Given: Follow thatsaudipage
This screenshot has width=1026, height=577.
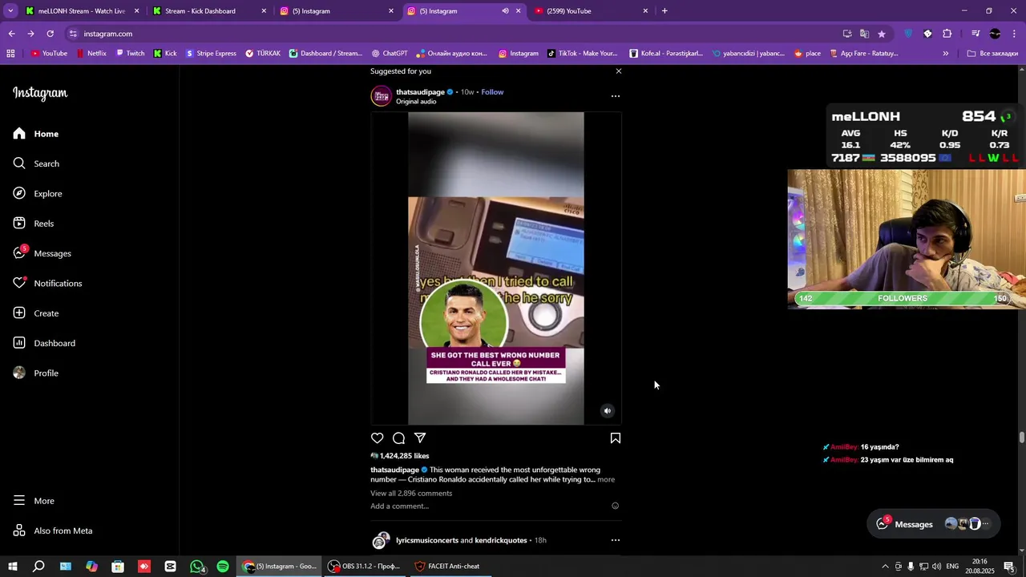Looking at the screenshot, I should tap(492, 92).
